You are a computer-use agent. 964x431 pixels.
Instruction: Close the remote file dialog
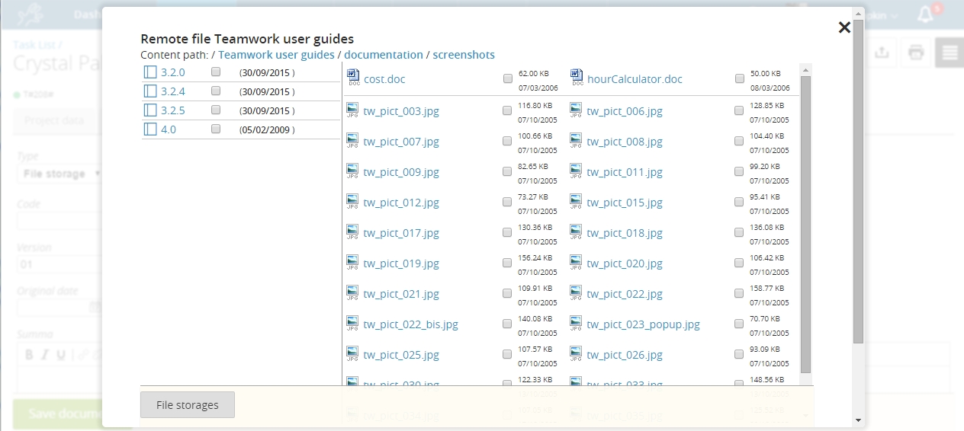pos(844,27)
